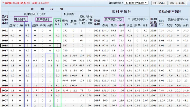Click EPS value 11.59

pyautogui.click(x=161, y=101)
